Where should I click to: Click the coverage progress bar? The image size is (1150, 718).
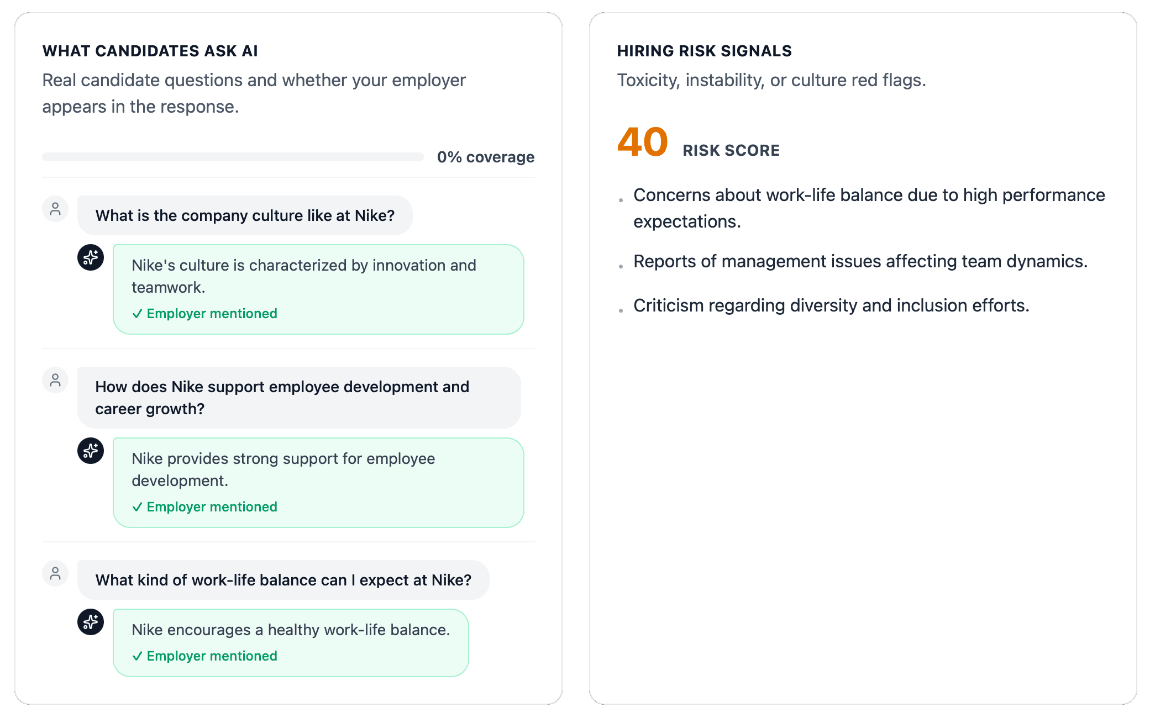coord(232,157)
